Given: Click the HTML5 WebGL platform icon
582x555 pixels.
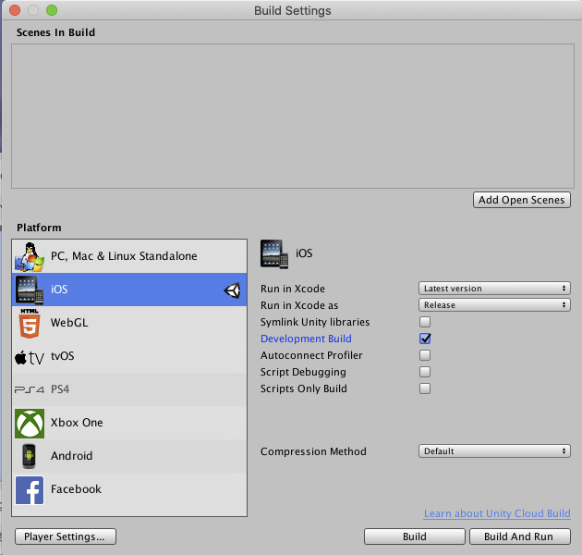Looking at the screenshot, I should tap(30, 323).
